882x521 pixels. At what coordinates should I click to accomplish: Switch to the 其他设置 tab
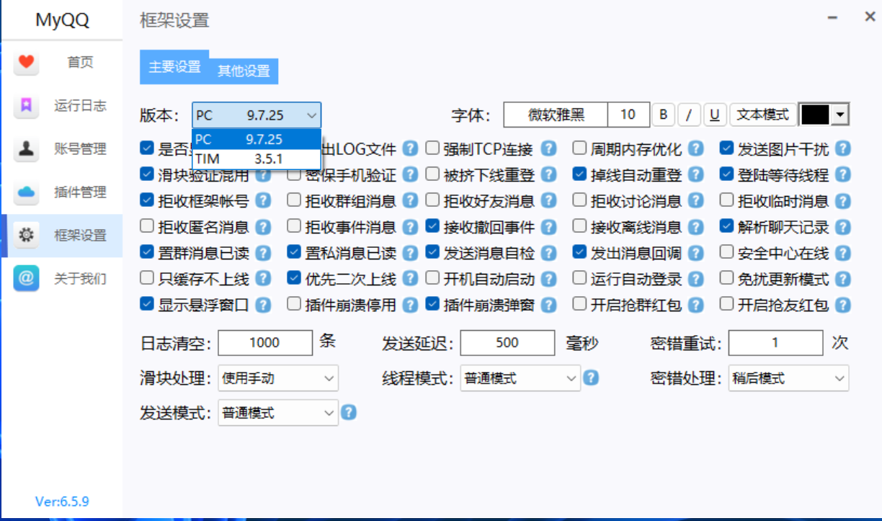(244, 71)
